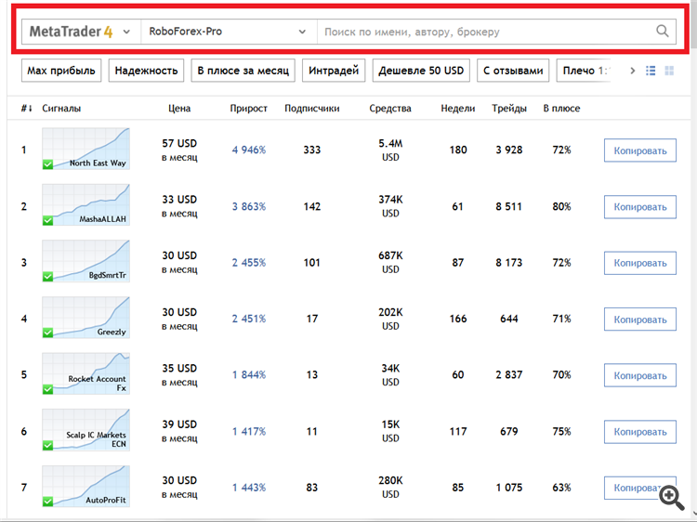This screenshot has width=697, height=522.
Task: Click the search by name input field
Action: point(483,32)
